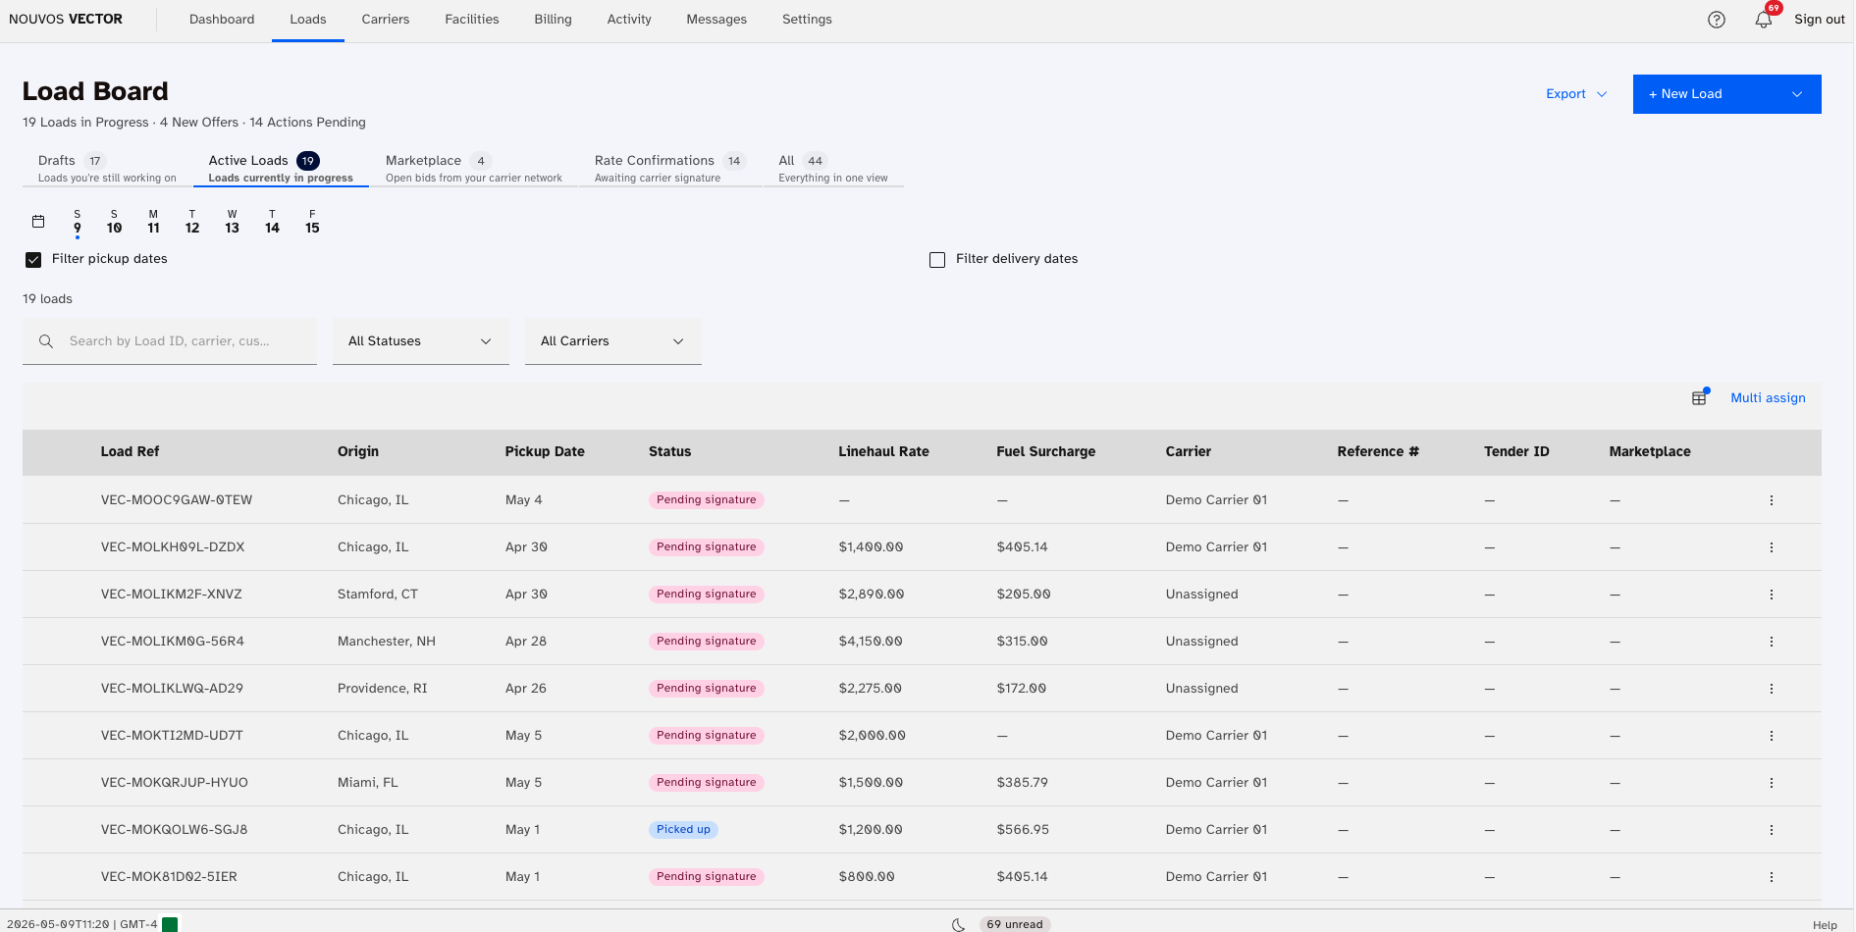
Task: Click the search magnifier icon
Action: pyautogui.click(x=46, y=341)
